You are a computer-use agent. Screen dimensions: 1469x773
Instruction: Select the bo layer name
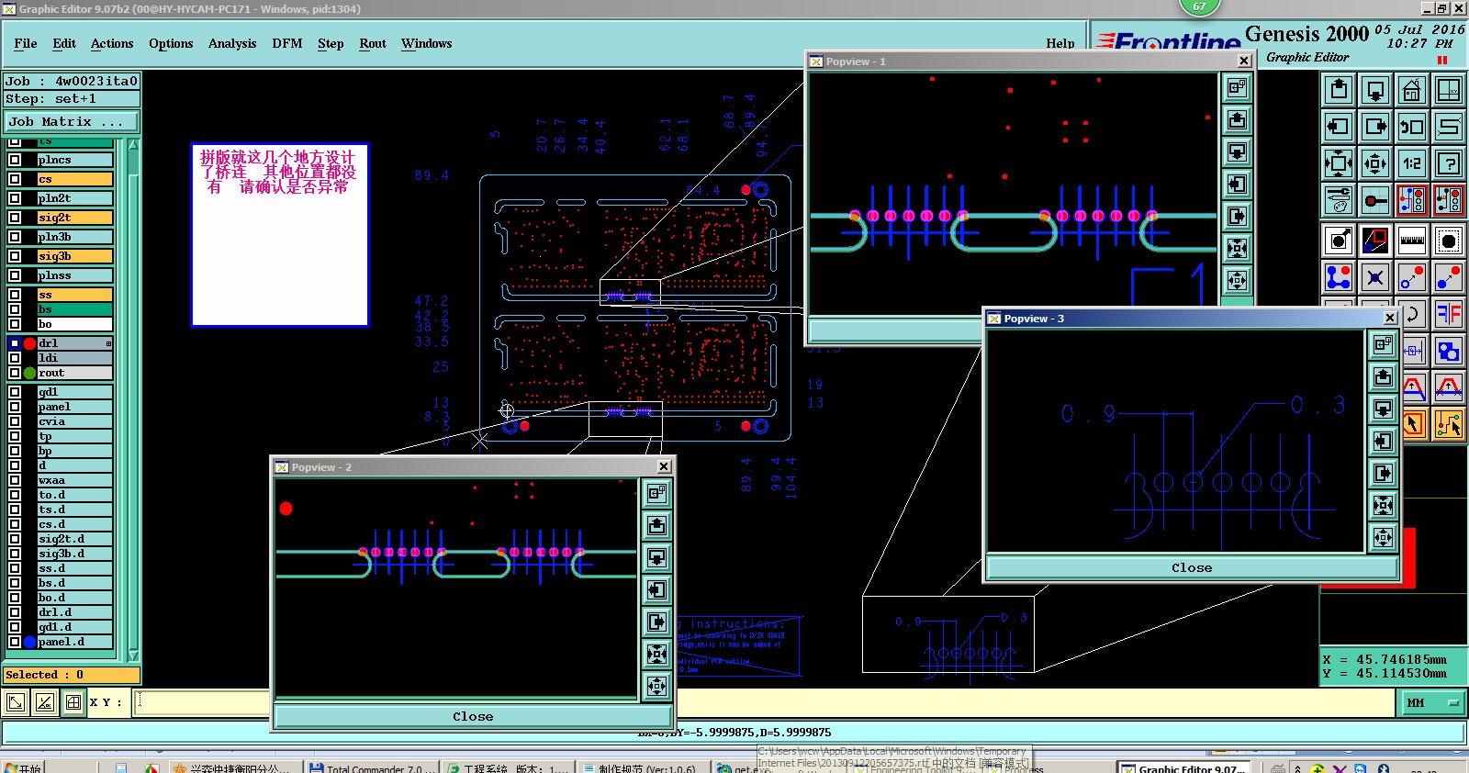pyautogui.click(x=74, y=324)
